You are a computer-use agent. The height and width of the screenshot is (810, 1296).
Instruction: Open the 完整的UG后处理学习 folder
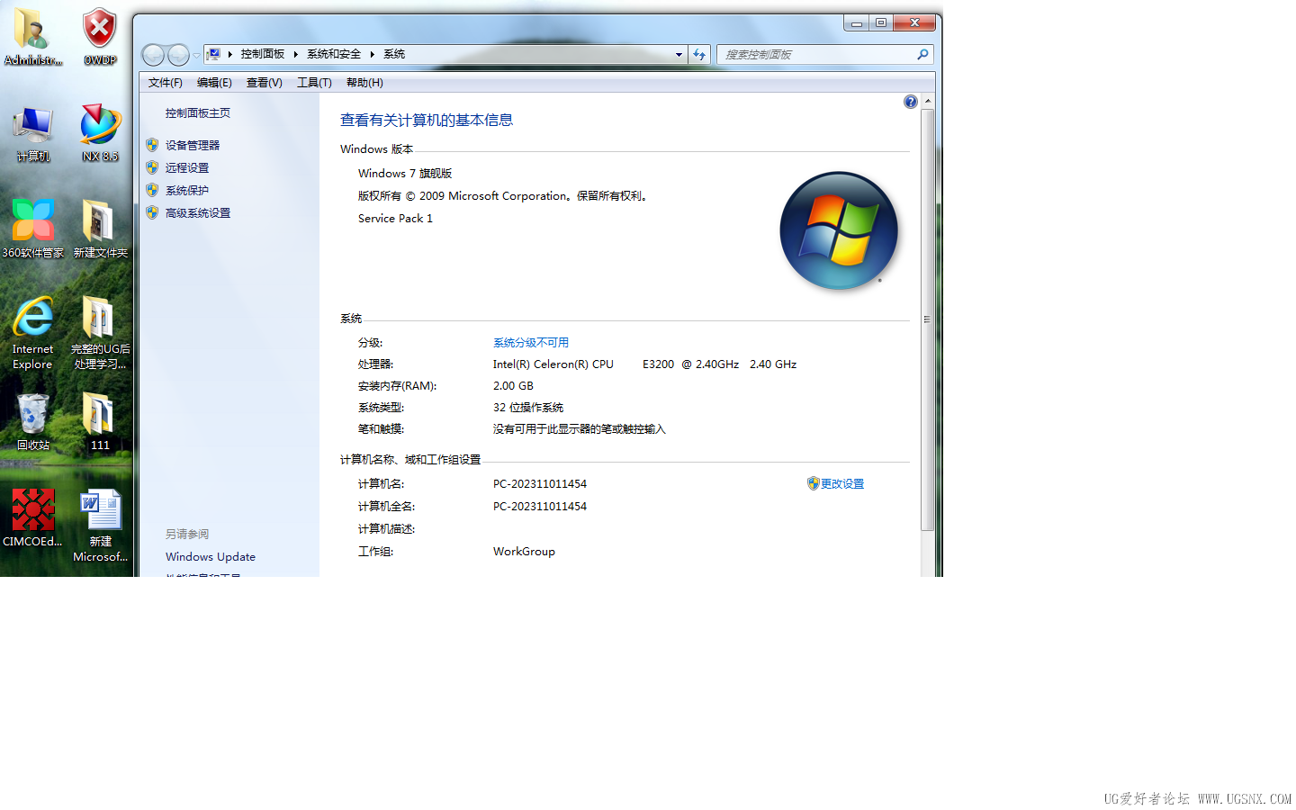pos(100,333)
